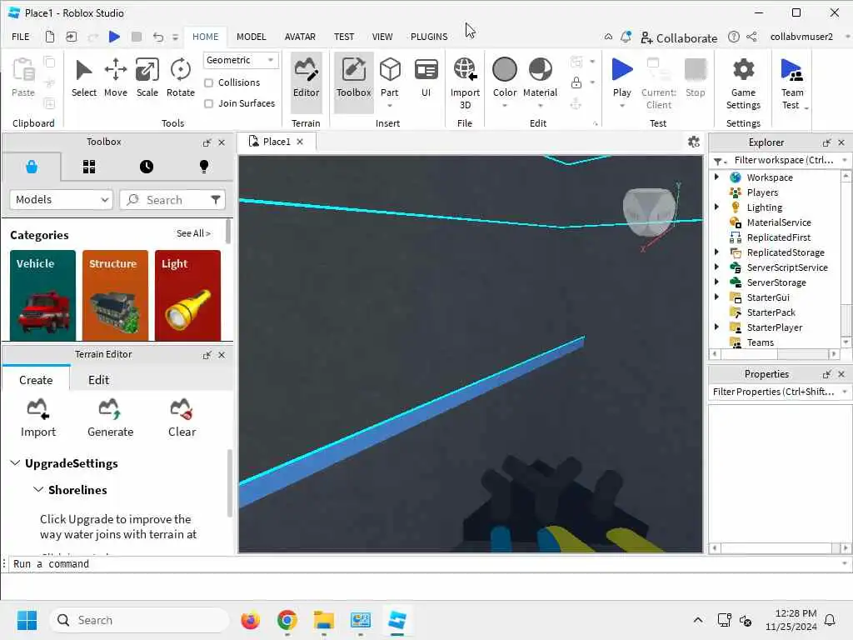Click the Lock tool icon
Viewport: 853px width, 640px height.
click(576, 82)
